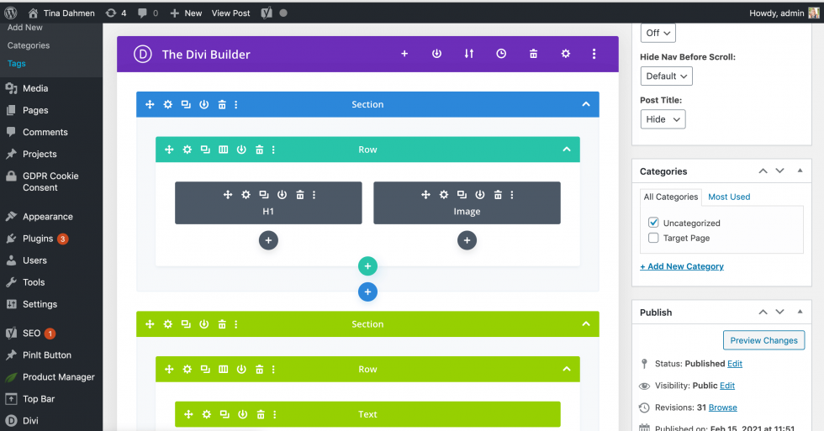The image size is (824, 431).
Task: Toggle the Uncategorized category checkbox
Action: point(653,223)
